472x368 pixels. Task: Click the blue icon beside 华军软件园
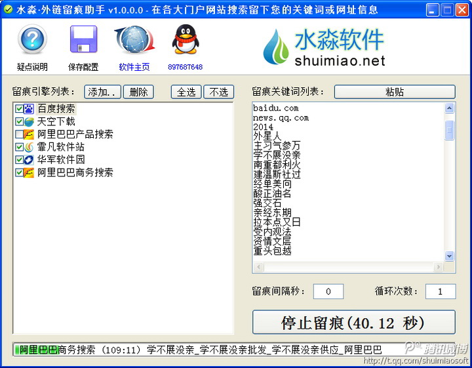[29, 159]
